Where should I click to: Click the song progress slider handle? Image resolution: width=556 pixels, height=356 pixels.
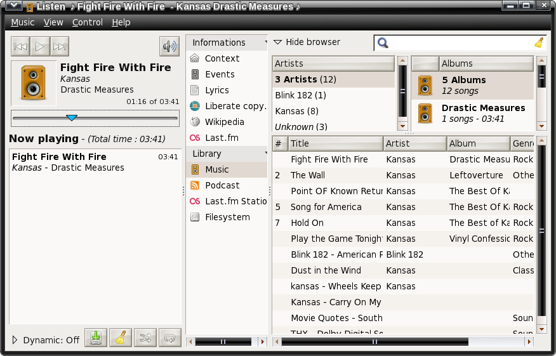point(72,118)
